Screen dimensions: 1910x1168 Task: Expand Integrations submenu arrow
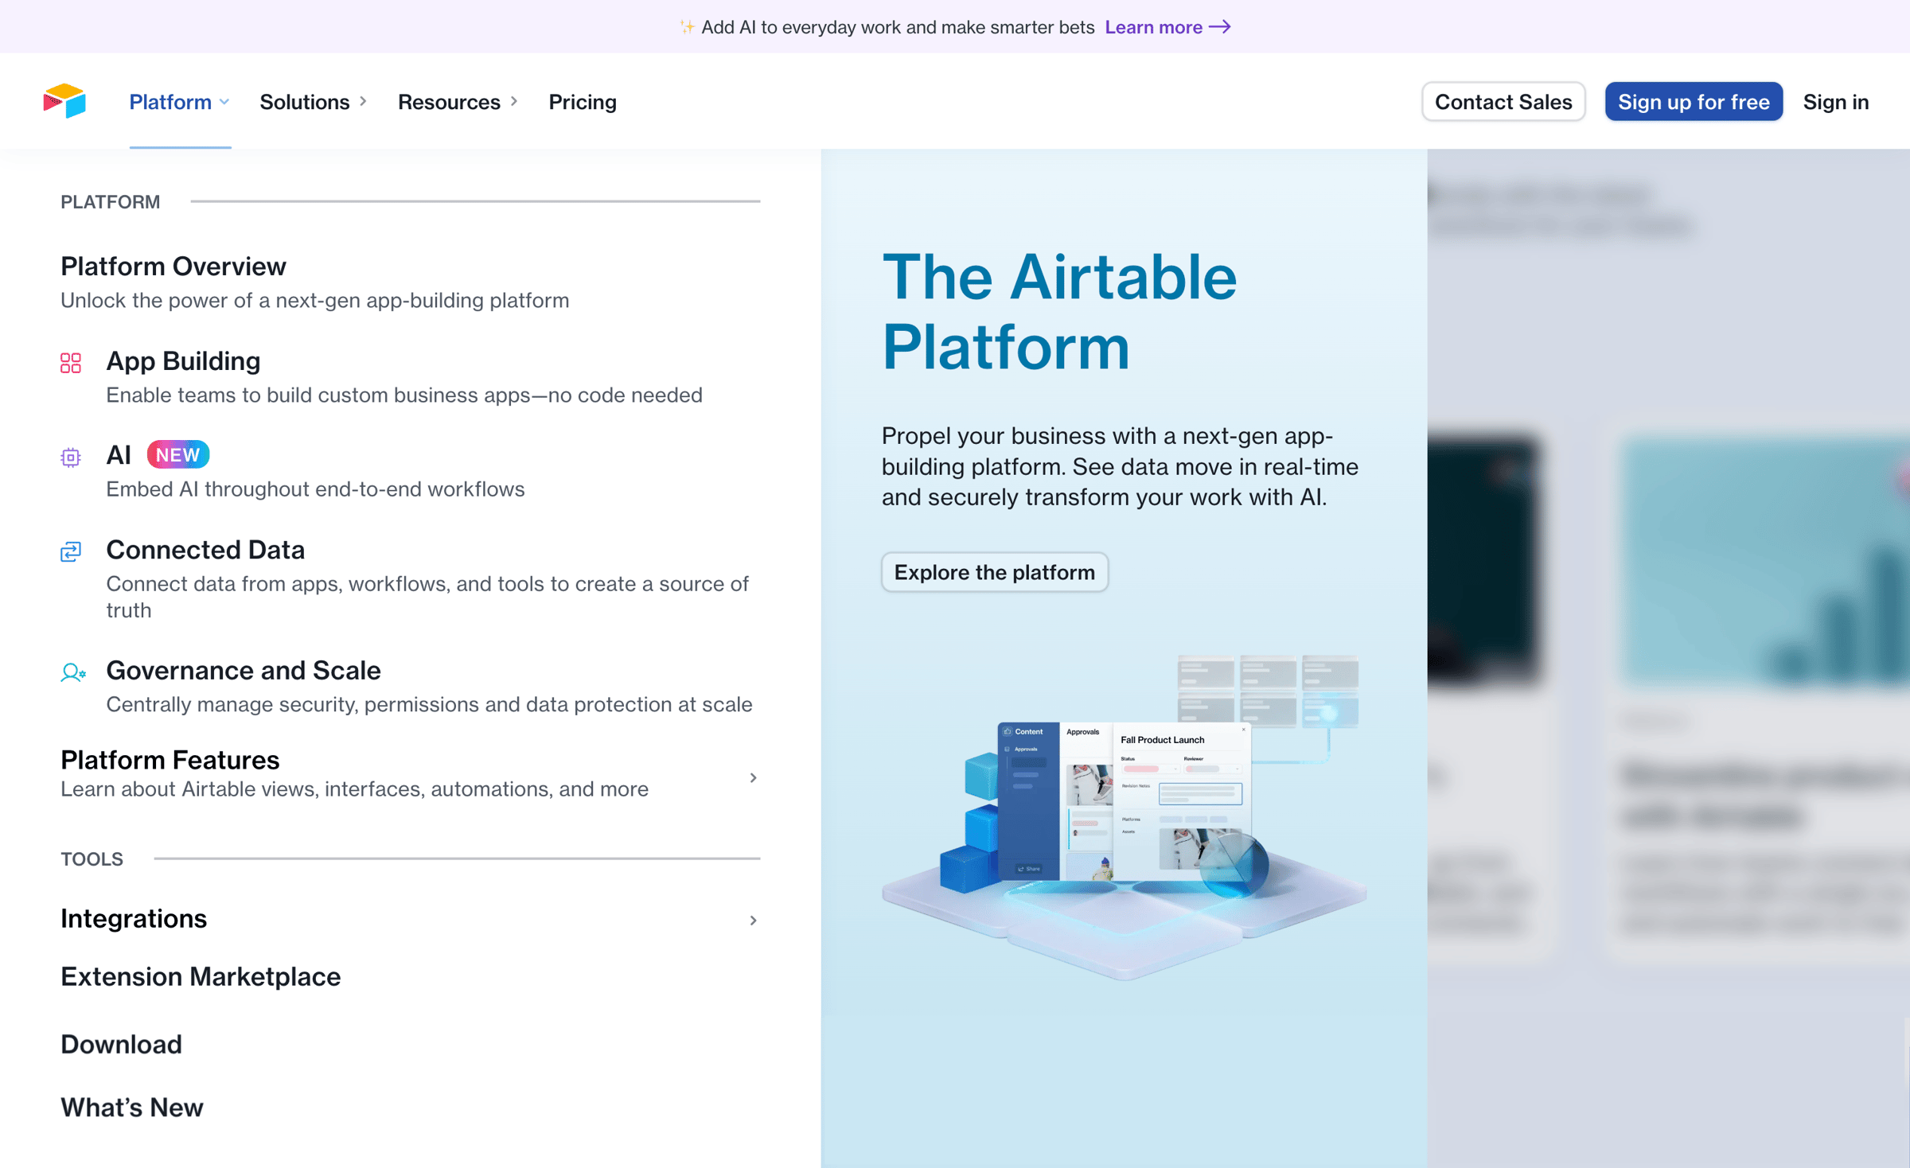753,921
